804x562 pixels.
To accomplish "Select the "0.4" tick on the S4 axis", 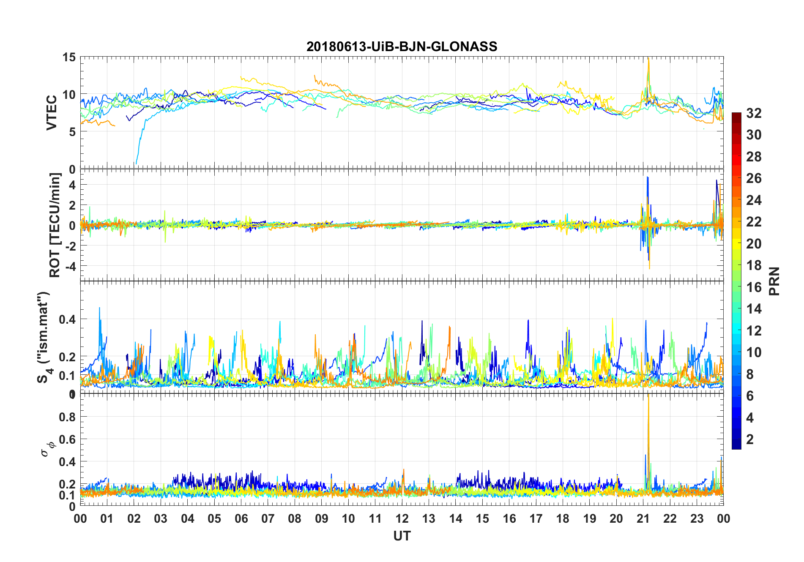I will (x=67, y=319).
